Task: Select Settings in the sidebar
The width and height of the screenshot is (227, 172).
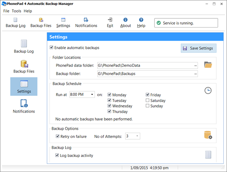Action: coord(24,87)
